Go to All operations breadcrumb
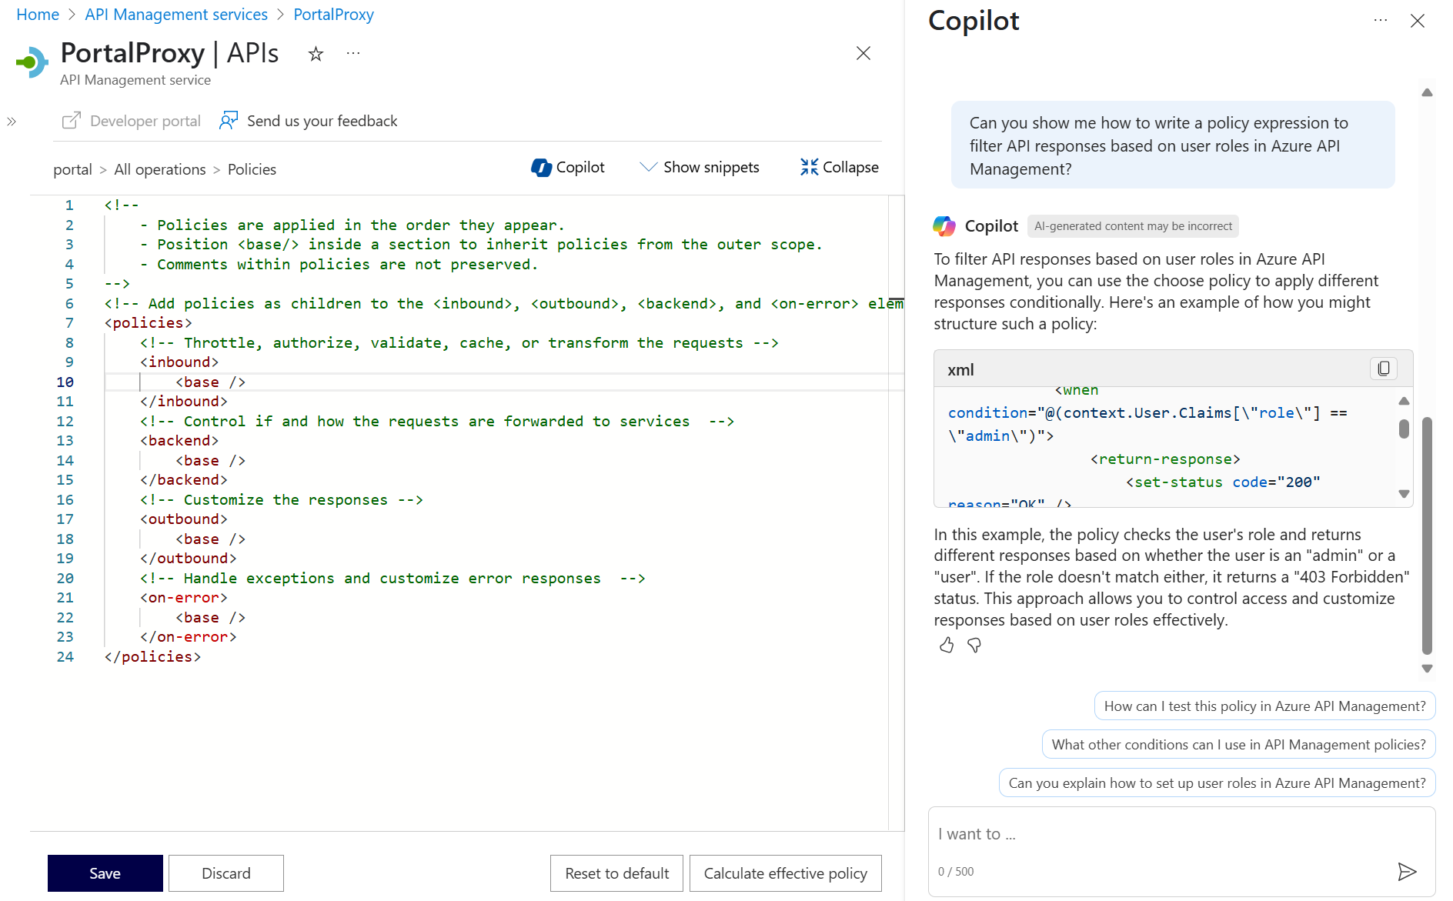The height and width of the screenshot is (901, 1453). tap(160, 169)
